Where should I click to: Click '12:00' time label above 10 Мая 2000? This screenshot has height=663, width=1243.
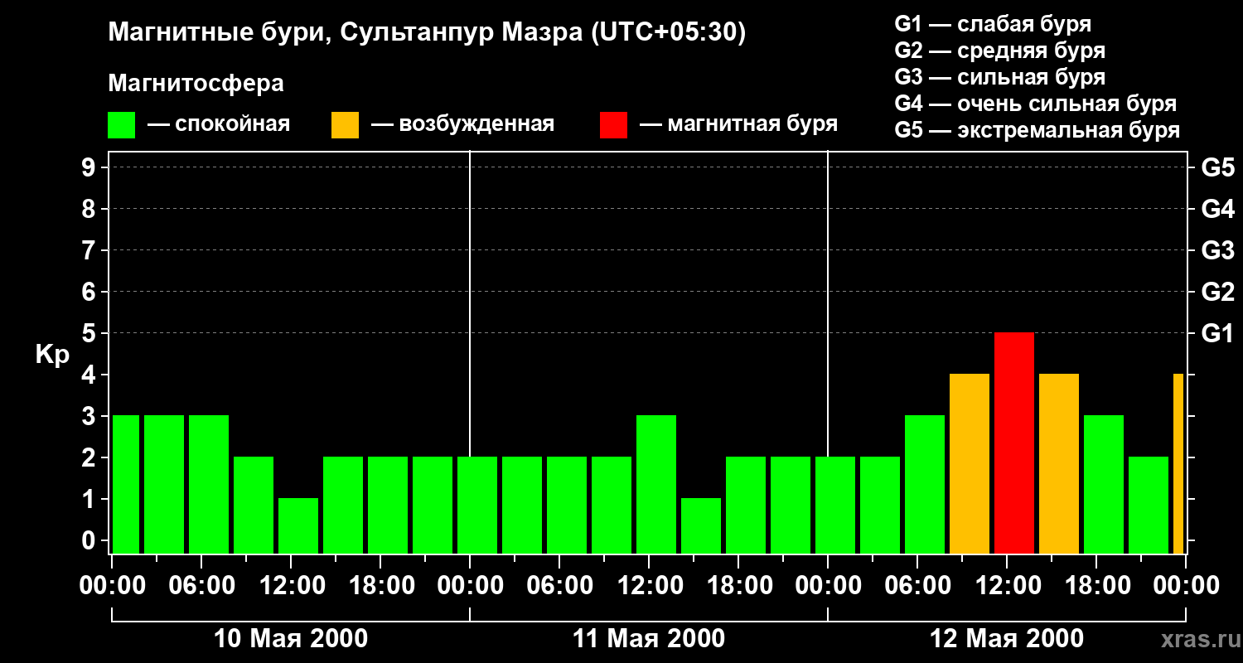coord(292,585)
